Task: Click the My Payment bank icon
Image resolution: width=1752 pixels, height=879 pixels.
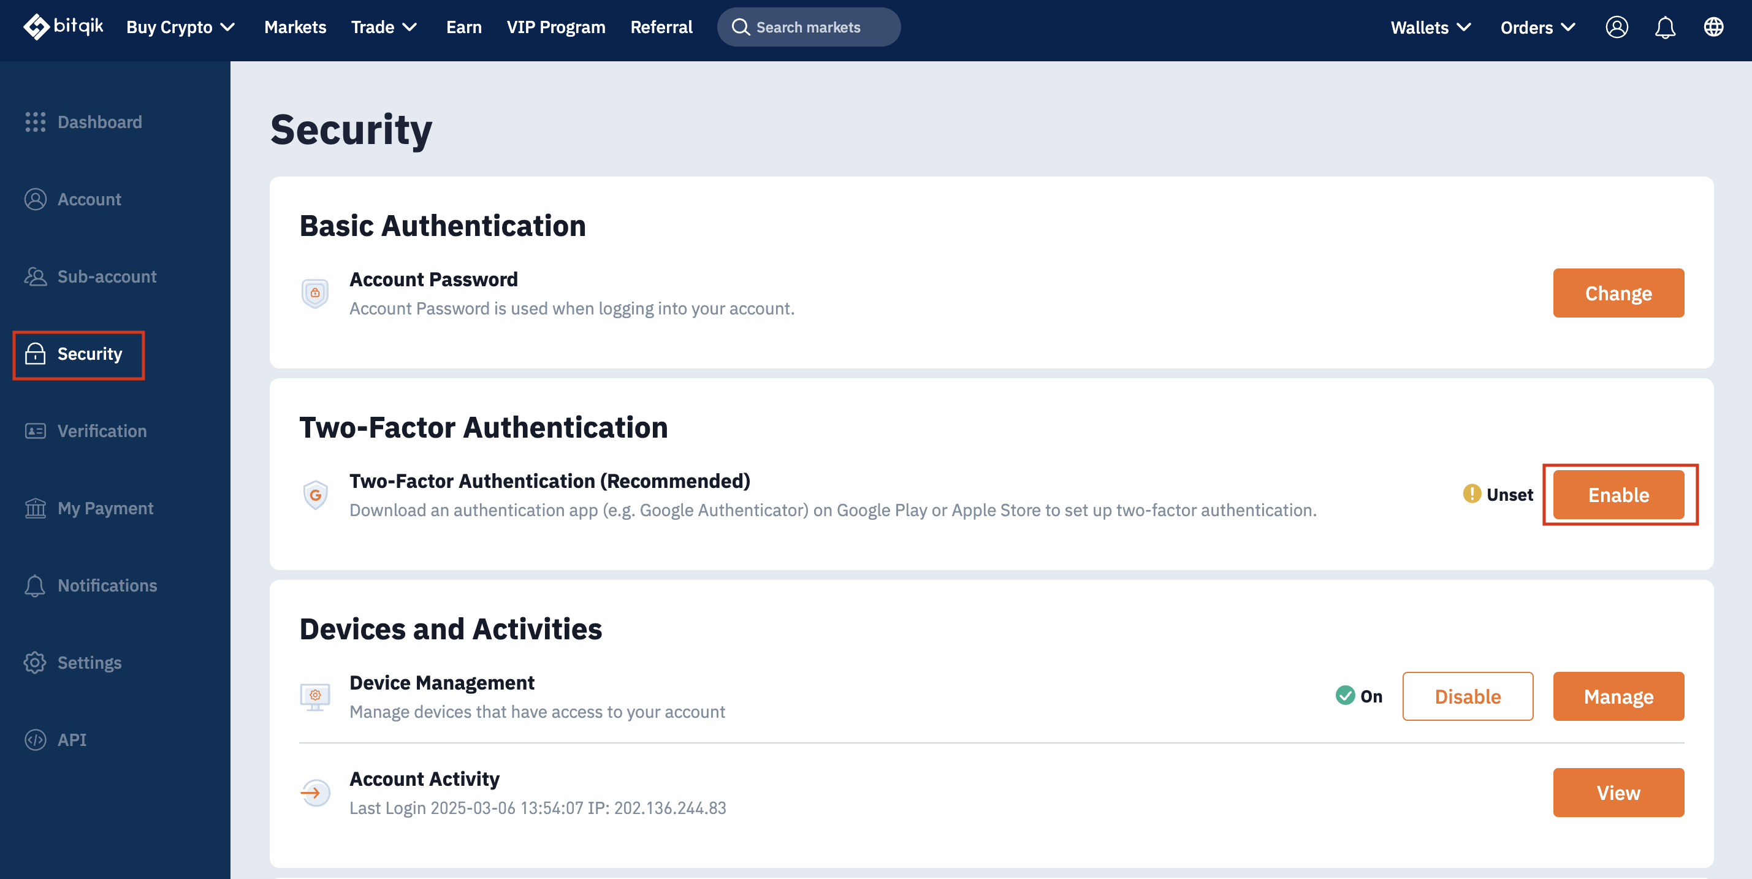Action: pos(36,508)
